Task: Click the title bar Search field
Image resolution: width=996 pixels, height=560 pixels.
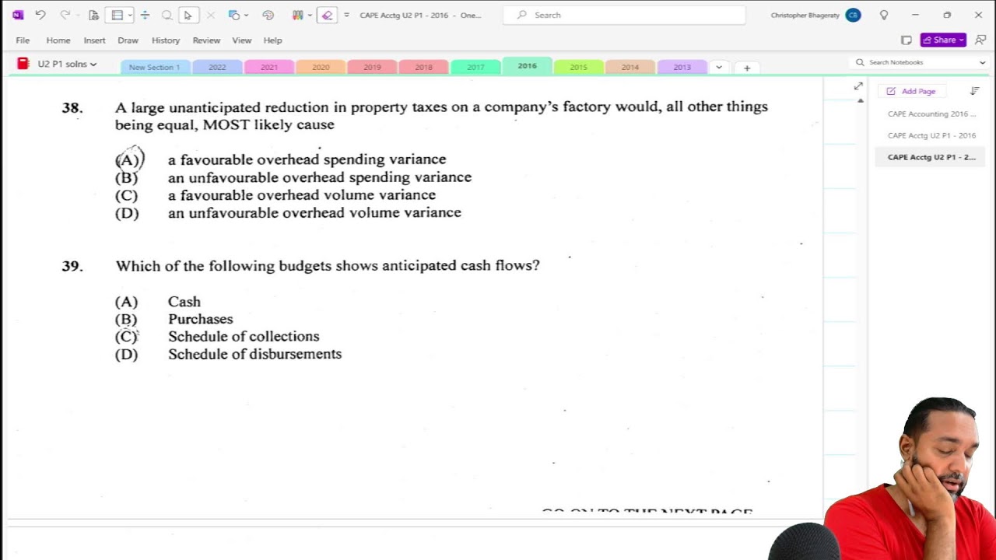Action: [x=624, y=15]
